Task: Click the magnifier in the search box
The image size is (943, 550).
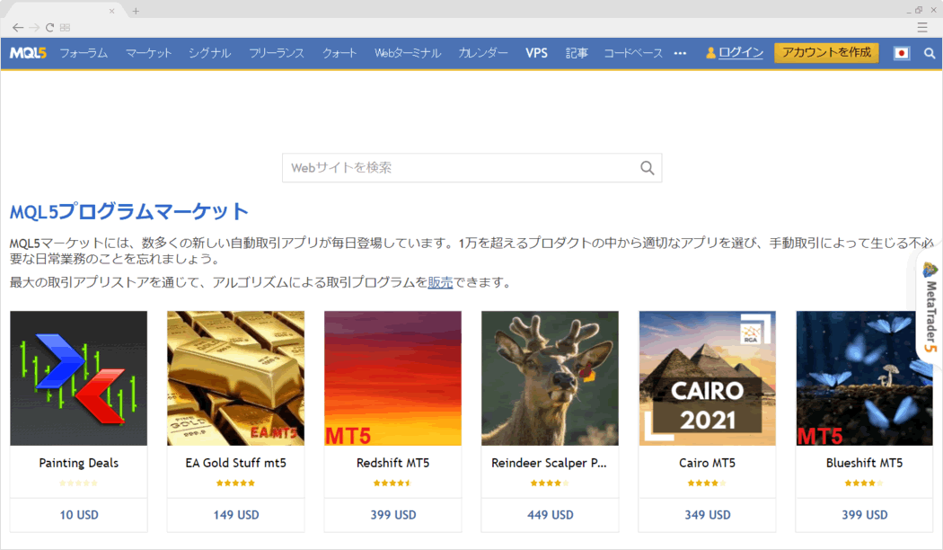Action: click(648, 168)
